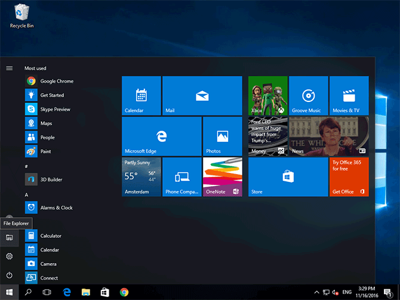Open File Explorer on the taskbar
The image size is (400, 300).
click(86, 292)
